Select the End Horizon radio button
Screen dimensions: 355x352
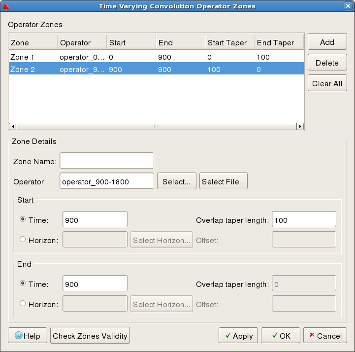tap(23, 304)
